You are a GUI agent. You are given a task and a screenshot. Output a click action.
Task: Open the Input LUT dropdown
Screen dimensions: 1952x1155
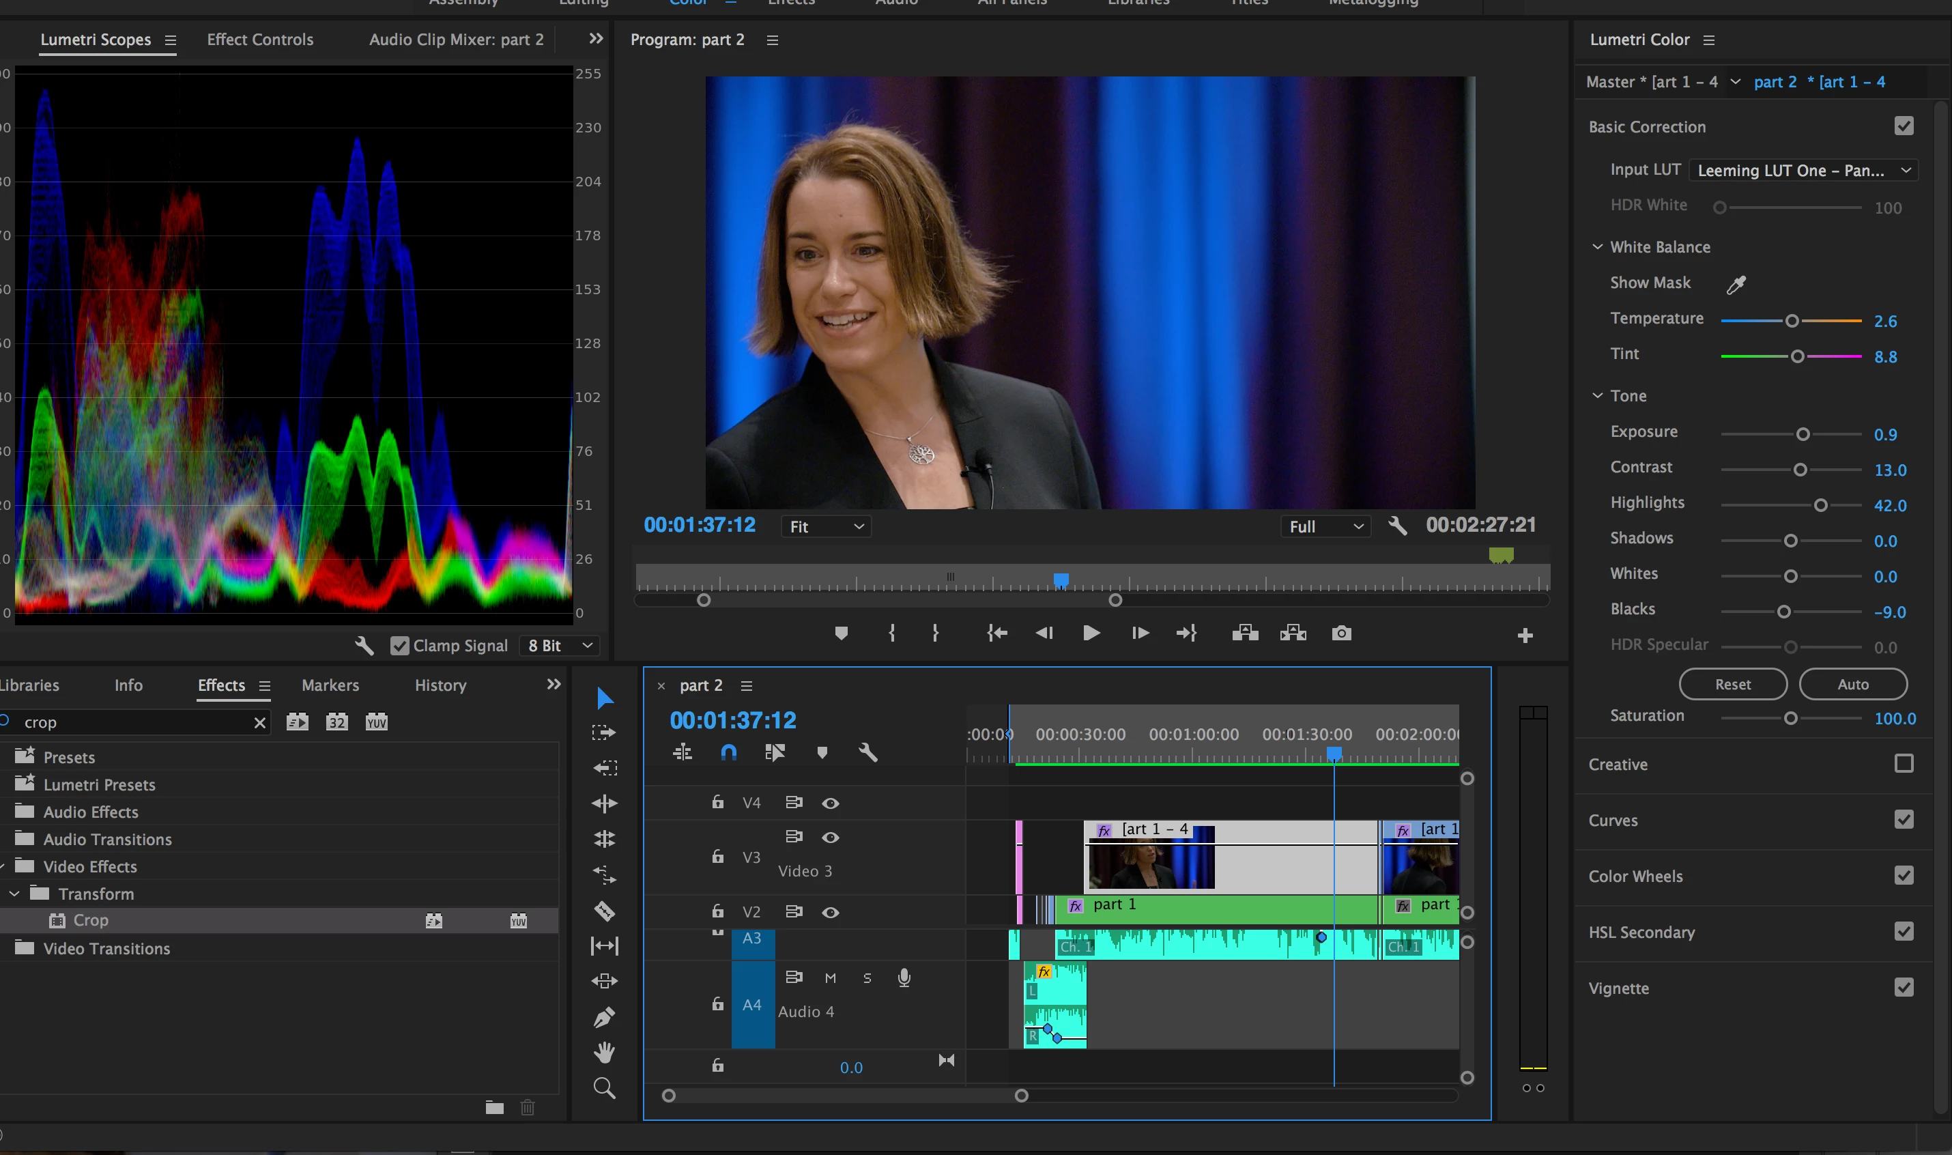pos(1803,171)
